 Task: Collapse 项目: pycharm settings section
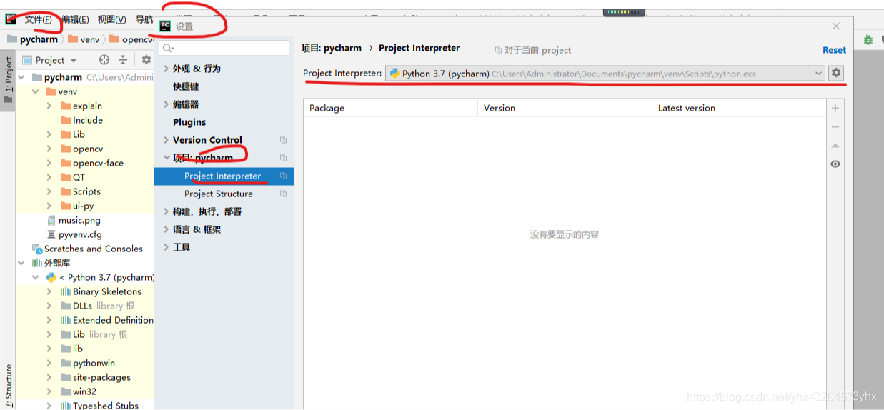coord(167,158)
